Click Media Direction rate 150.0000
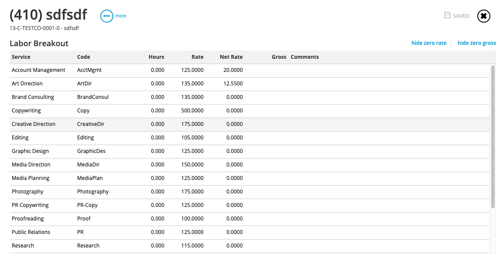The image size is (503, 254). tap(192, 165)
